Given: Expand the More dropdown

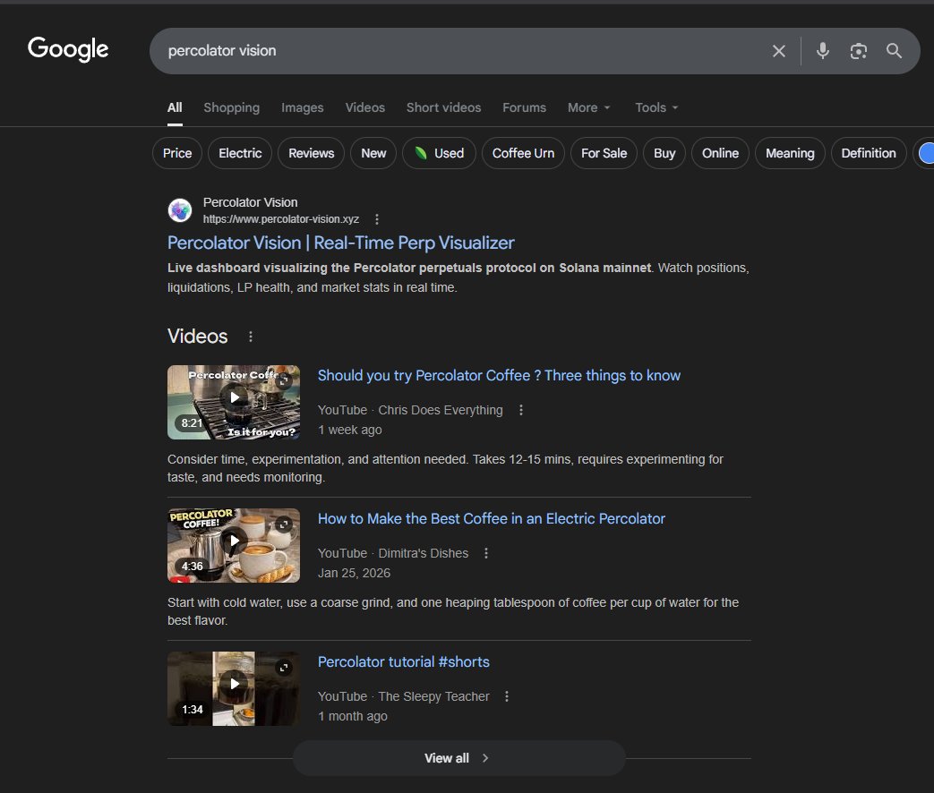Looking at the screenshot, I should 588,107.
